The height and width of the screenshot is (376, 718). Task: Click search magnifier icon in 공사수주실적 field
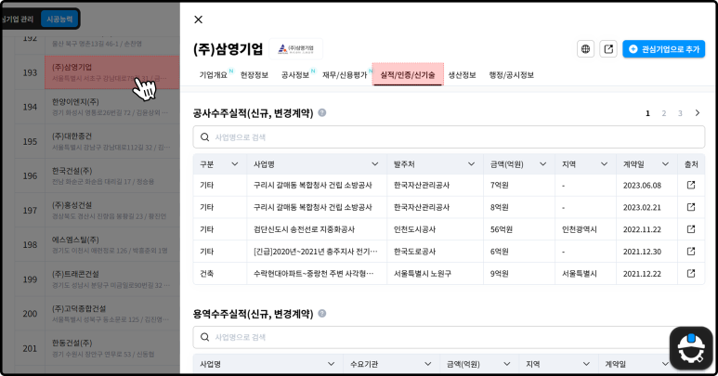(204, 137)
